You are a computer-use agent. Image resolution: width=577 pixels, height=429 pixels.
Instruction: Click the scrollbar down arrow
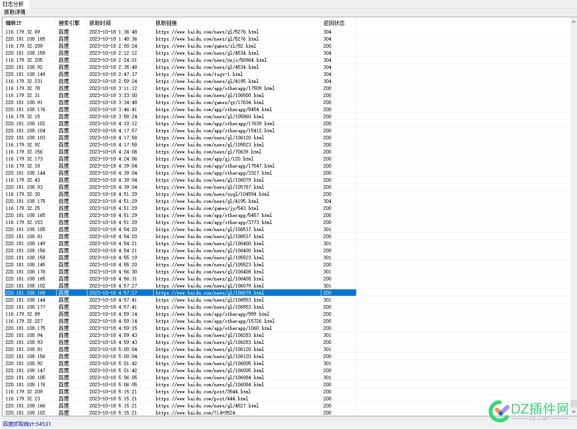pyautogui.click(x=573, y=412)
